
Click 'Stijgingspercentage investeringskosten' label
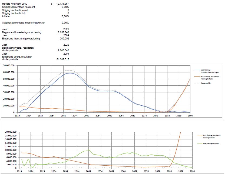tap(24, 23)
